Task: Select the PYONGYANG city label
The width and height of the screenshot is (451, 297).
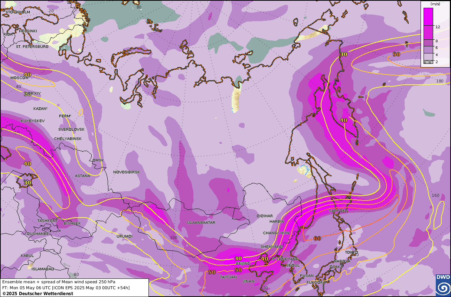Action: coord(285,259)
